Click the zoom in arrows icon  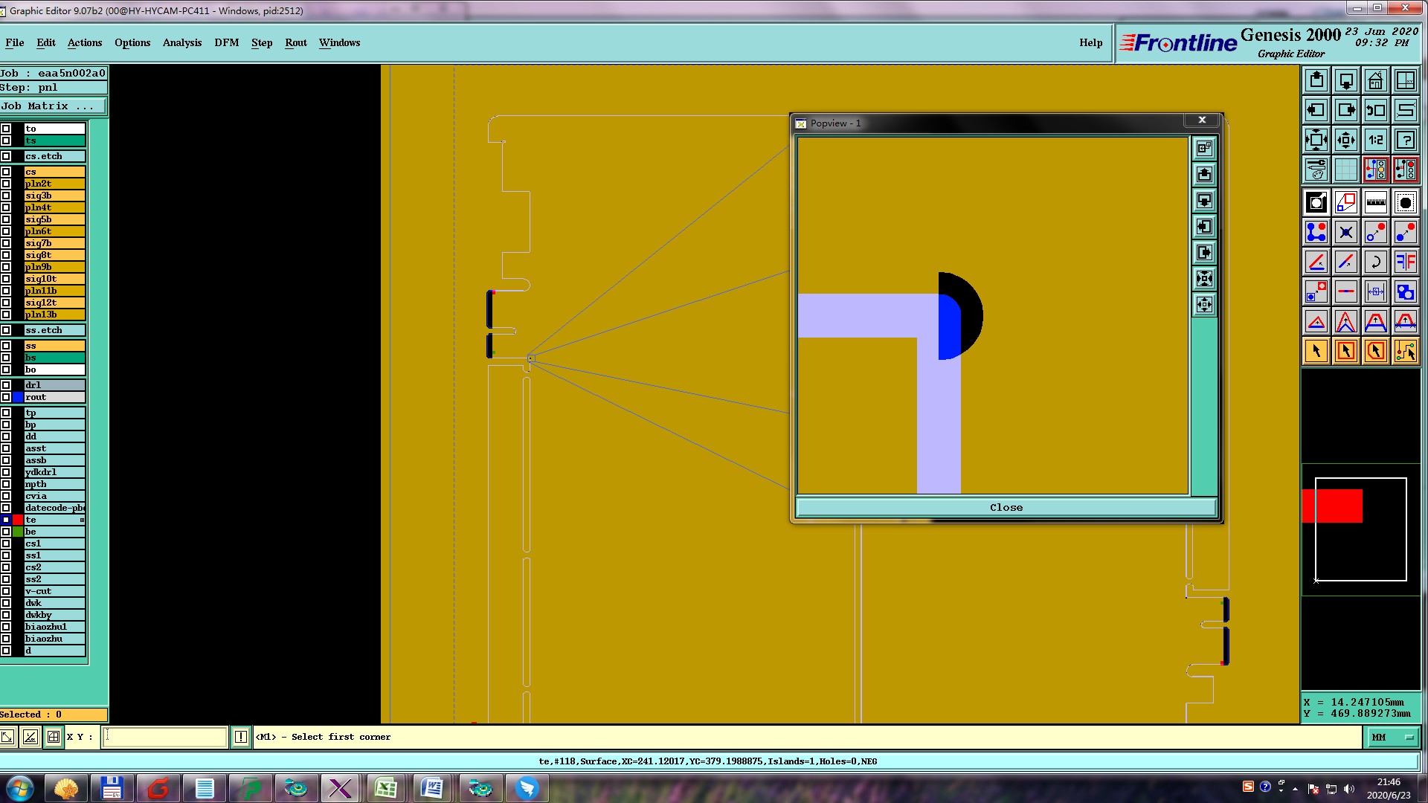click(x=1316, y=140)
